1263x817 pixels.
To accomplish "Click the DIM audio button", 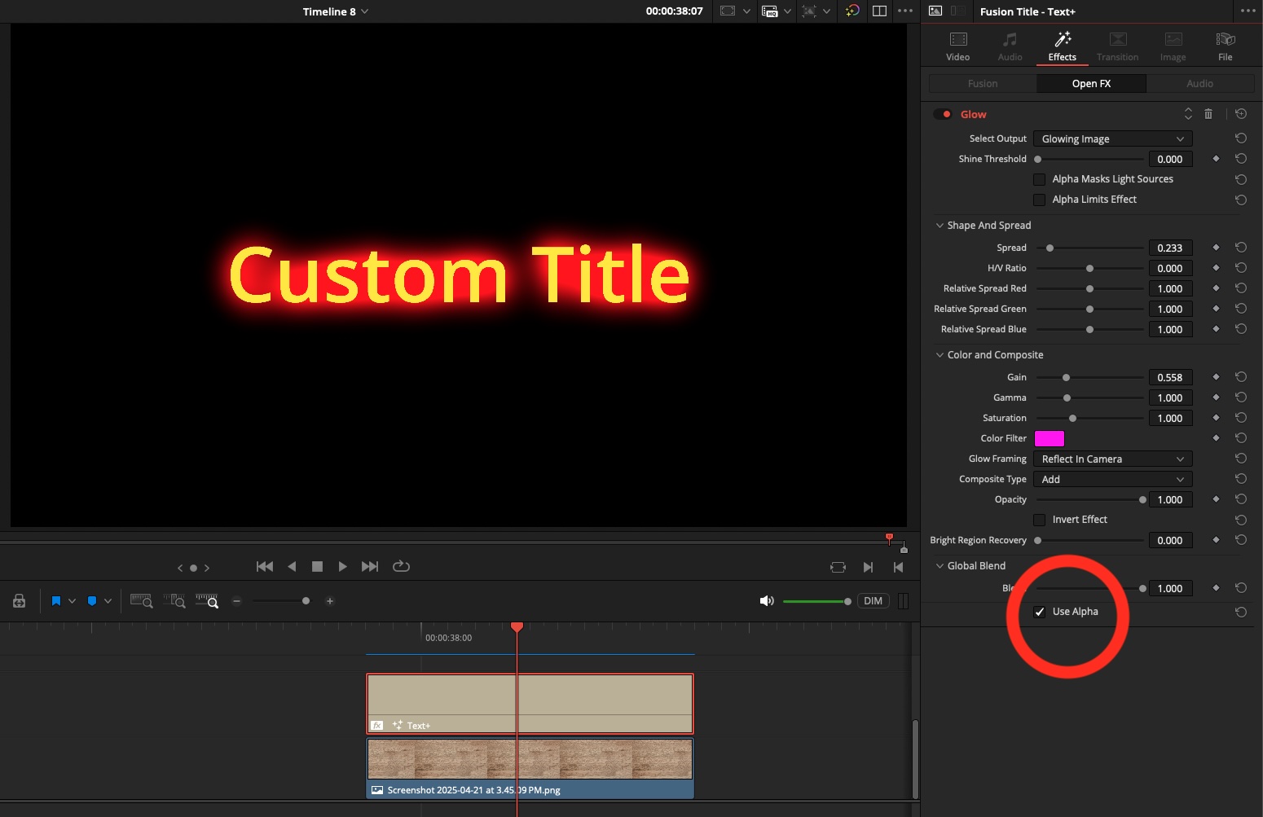I will point(874,601).
